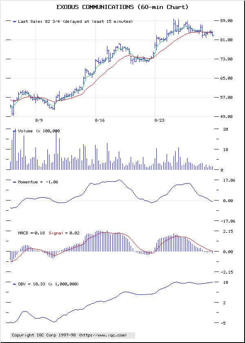Click the 73.00 price axis label
The width and height of the screenshot is (245, 343).
click(x=226, y=59)
